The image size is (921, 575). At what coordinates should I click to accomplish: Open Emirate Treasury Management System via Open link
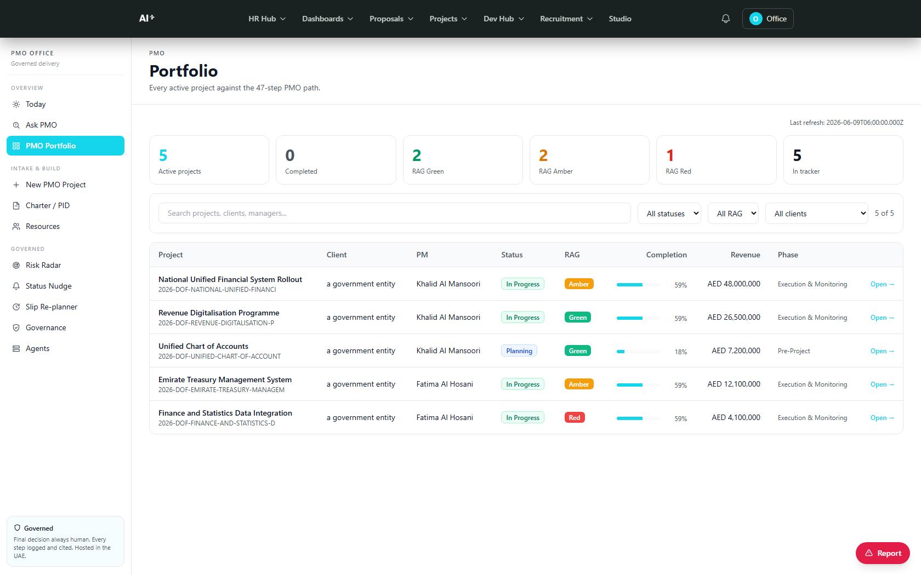[882, 384]
